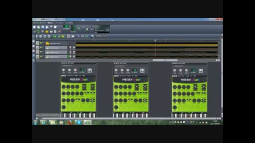Switch to ENV/LFO tab in left FreeBoy window

pyautogui.click(x=70, y=76)
